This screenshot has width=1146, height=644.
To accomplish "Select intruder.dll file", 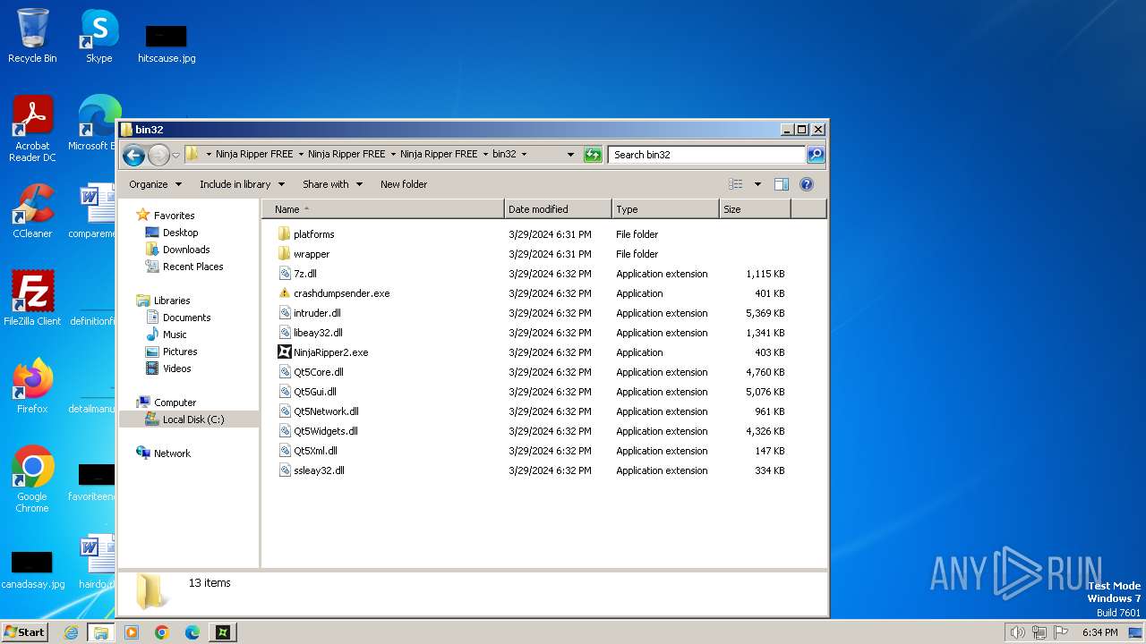I will pos(310,313).
